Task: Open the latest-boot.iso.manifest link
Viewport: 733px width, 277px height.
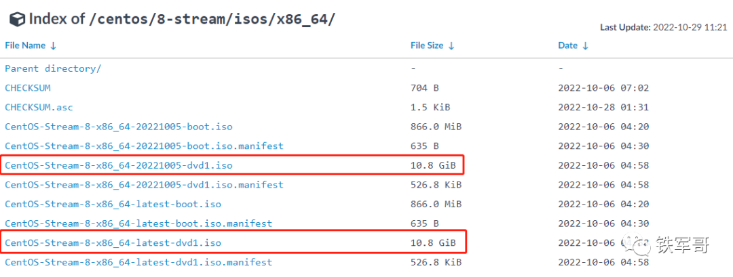Action: [138, 223]
